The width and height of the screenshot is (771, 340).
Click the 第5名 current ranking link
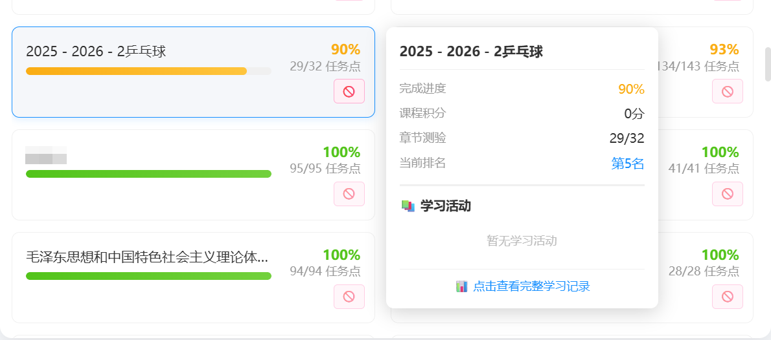(x=628, y=164)
